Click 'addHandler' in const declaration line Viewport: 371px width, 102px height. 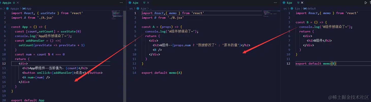pos(35,41)
